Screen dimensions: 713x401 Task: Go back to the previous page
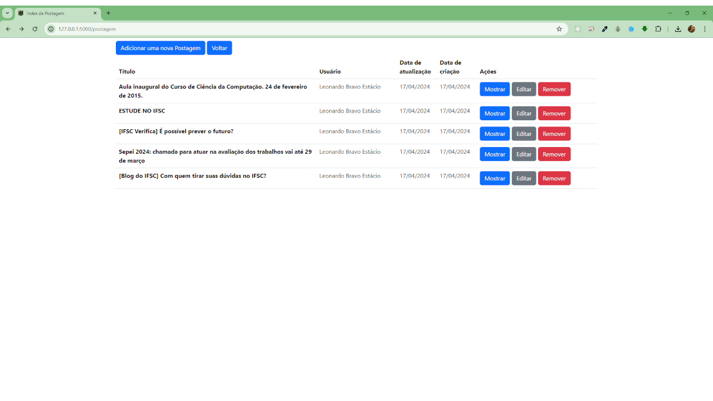[8, 29]
